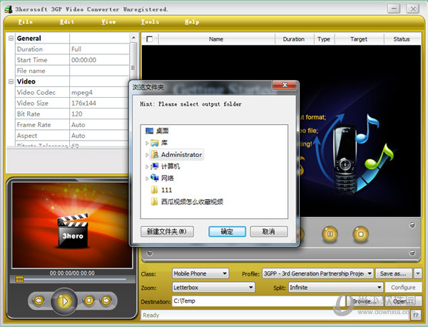Play the preview video
The width and height of the screenshot is (428, 327).
point(64,301)
